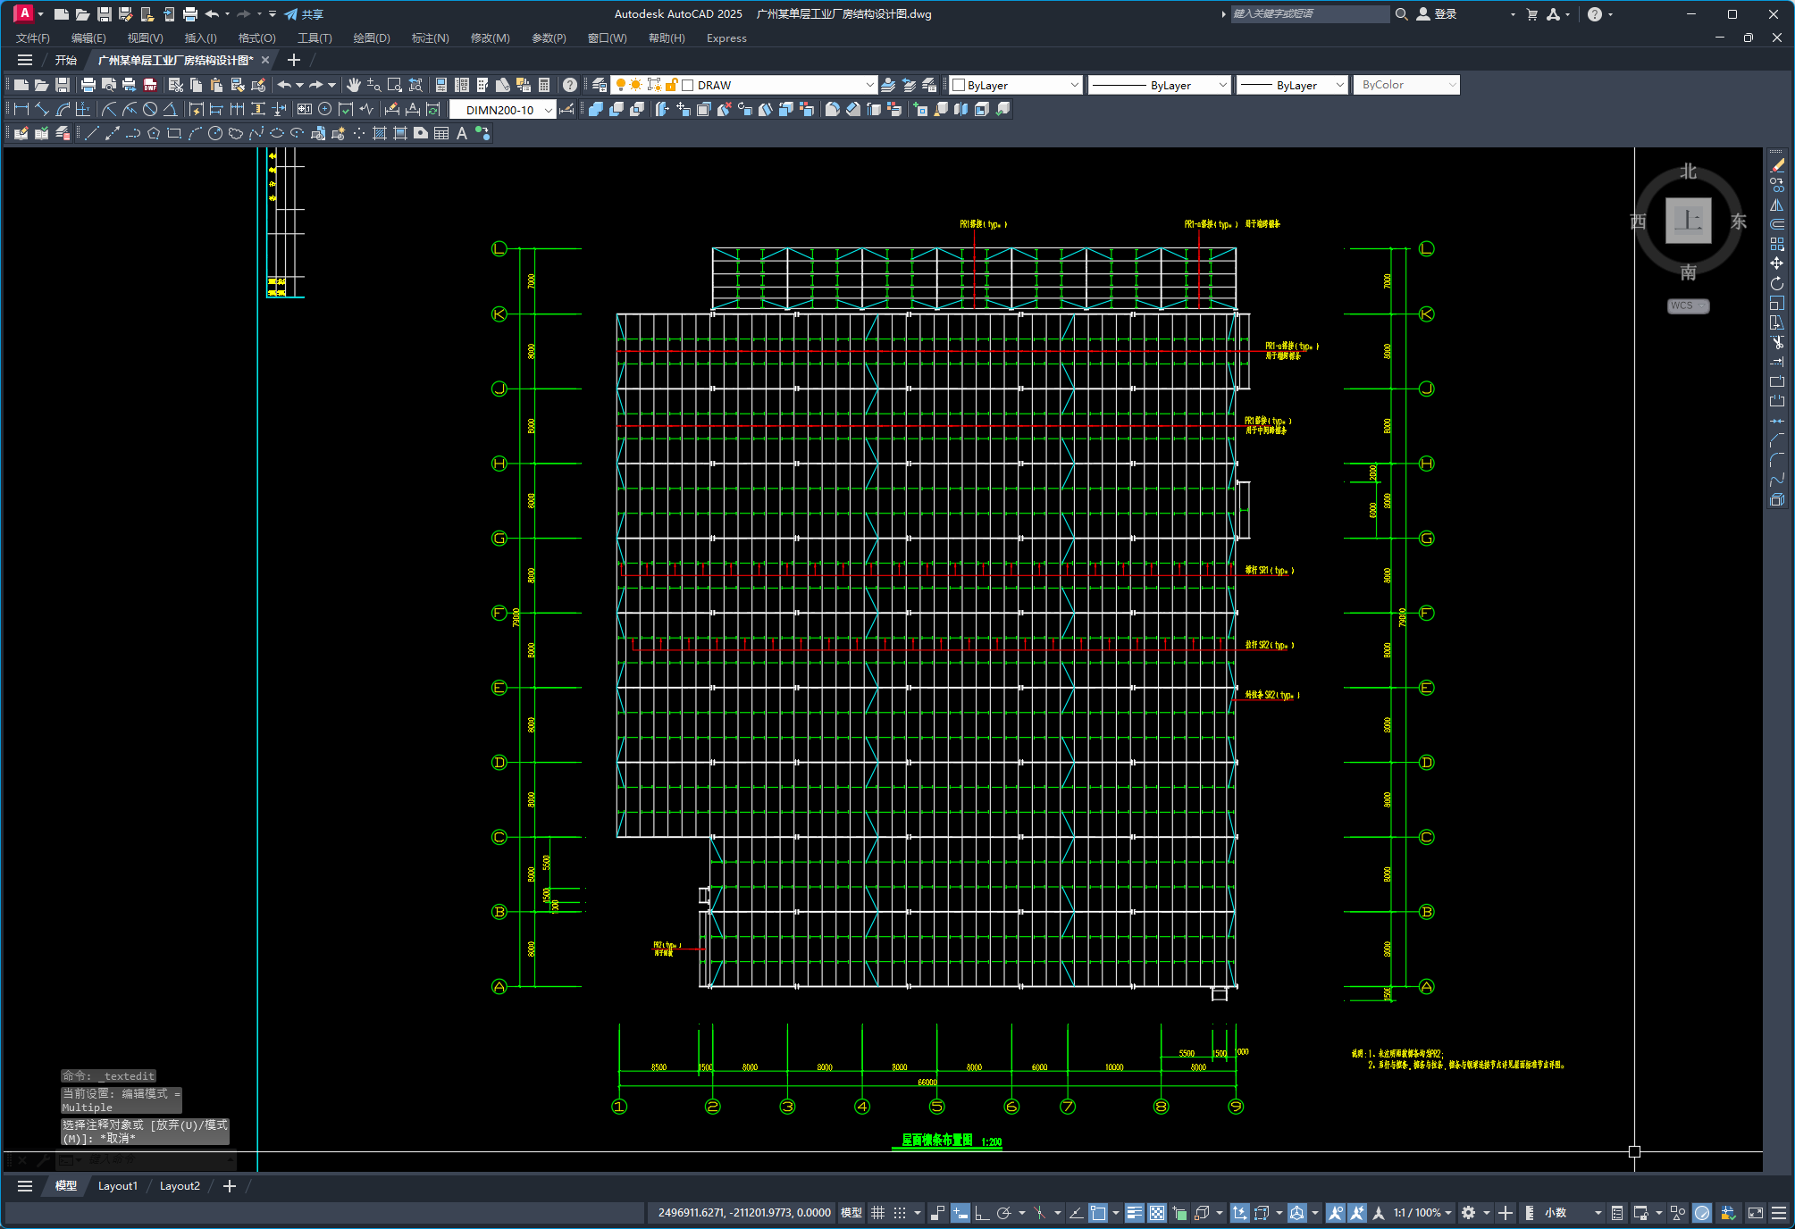Open the 1:1 / 100% annotation scale dropdown
The width and height of the screenshot is (1795, 1229).
tap(1422, 1213)
